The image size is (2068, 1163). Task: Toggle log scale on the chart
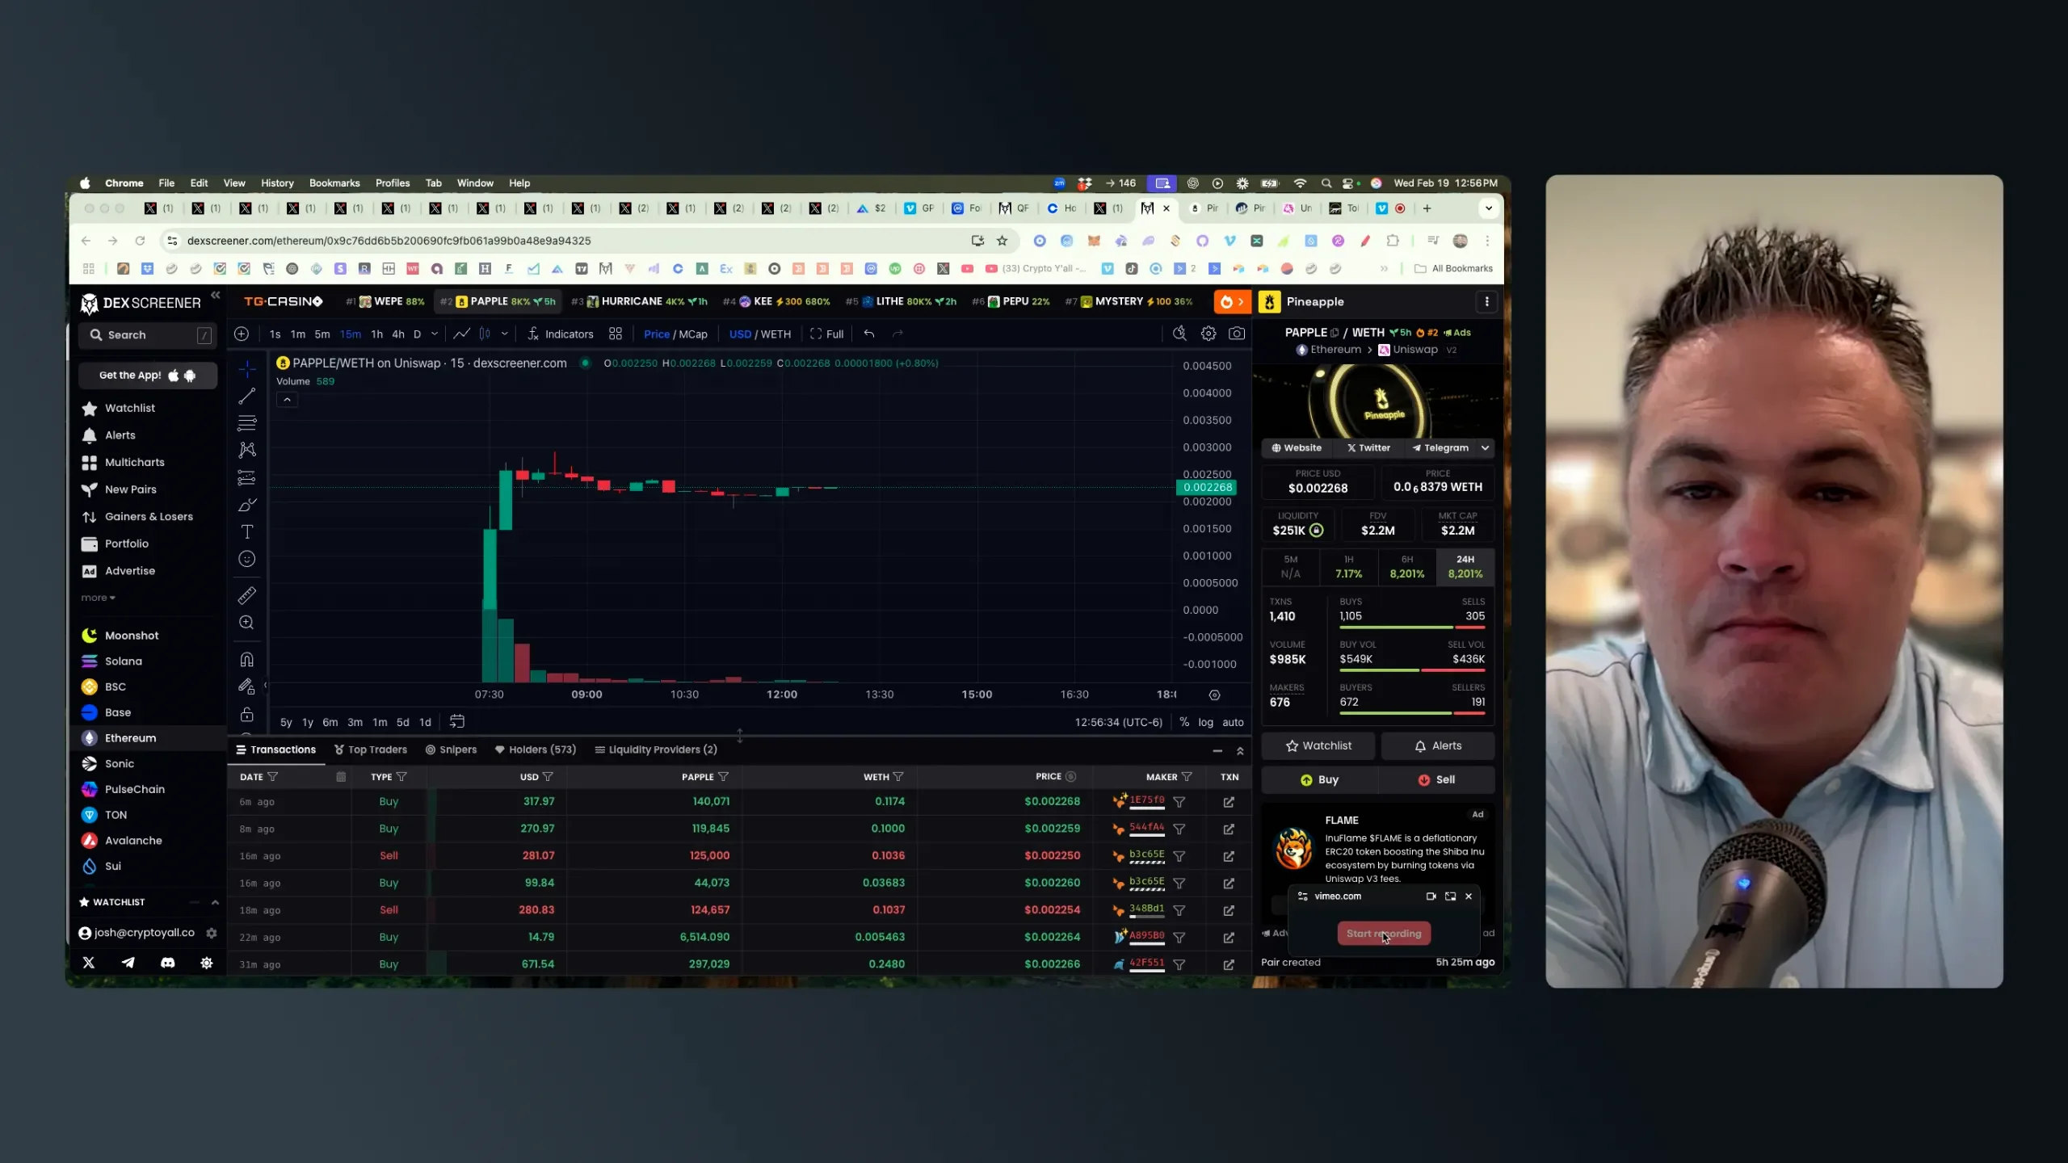[1205, 722]
